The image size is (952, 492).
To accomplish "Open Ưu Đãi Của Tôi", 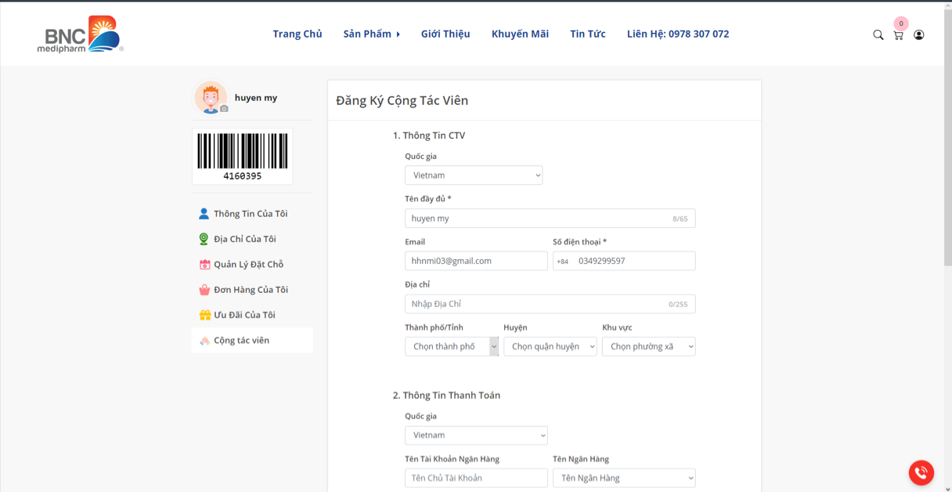I will (x=244, y=315).
